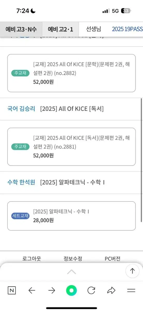
Task: Open 수학 한석원 알파테크닉 수학 I
Action: pos(71,183)
